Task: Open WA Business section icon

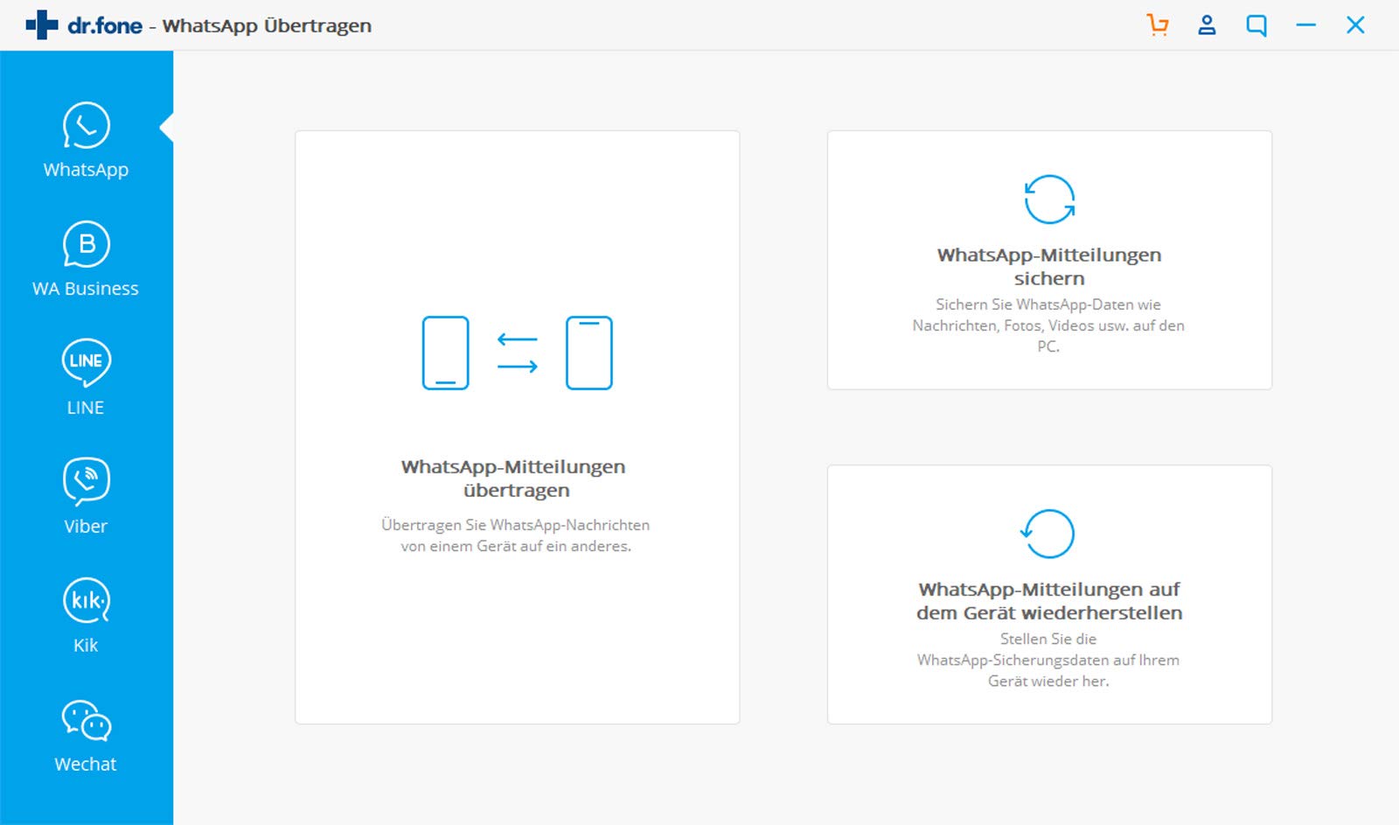Action: tap(86, 244)
